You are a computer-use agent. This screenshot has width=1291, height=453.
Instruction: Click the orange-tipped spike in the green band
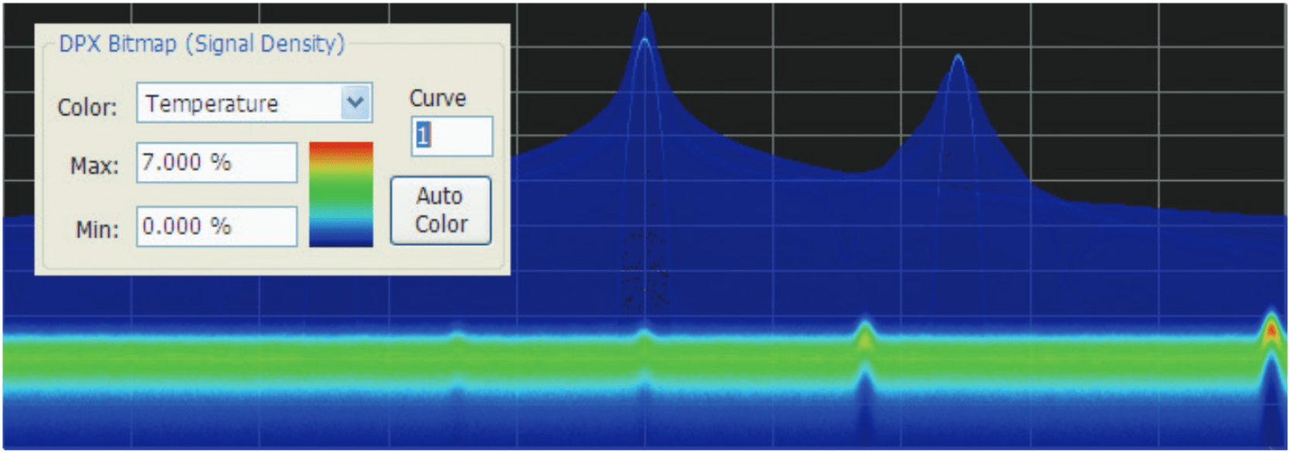coord(864,332)
